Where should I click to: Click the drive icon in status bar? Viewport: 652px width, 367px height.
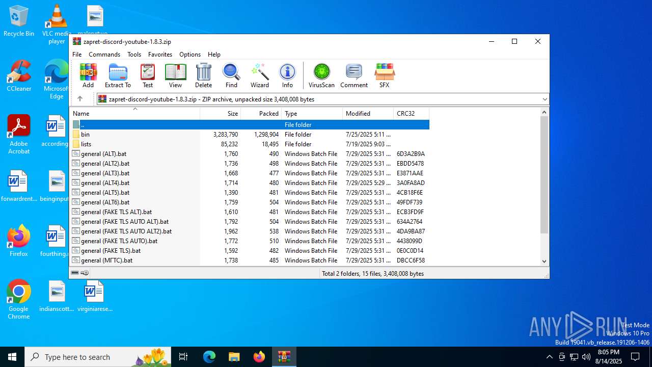pos(75,273)
